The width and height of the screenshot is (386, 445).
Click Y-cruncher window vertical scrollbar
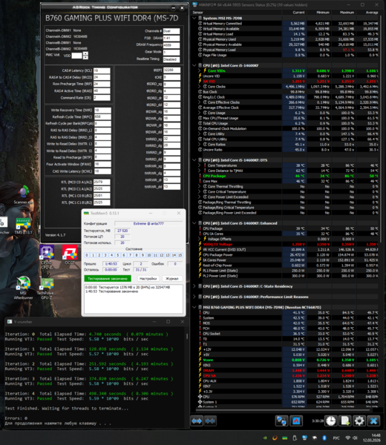(x=187, y=337)
